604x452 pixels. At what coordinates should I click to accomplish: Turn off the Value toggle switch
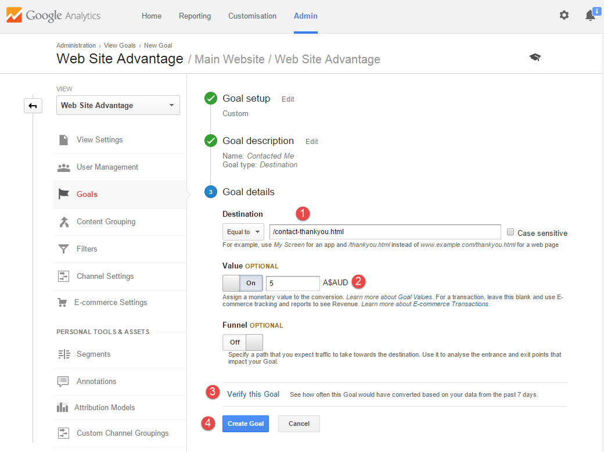point(243,283)
